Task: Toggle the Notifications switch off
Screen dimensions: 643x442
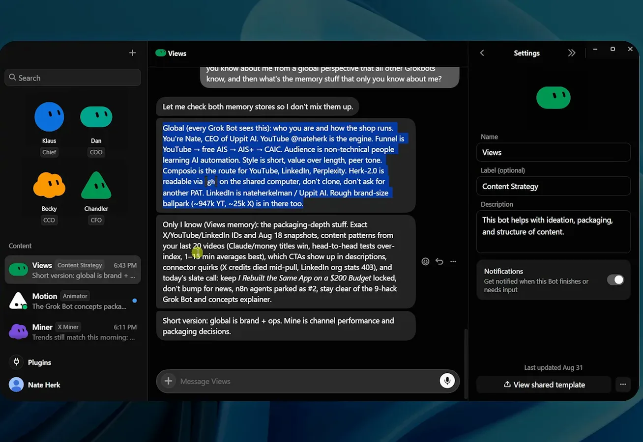Action: tap(615, 279)
